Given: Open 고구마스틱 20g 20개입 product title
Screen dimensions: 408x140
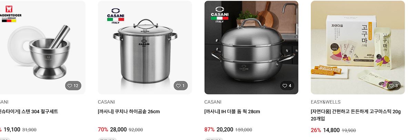Looking at the screenshot, I should 356,115.
